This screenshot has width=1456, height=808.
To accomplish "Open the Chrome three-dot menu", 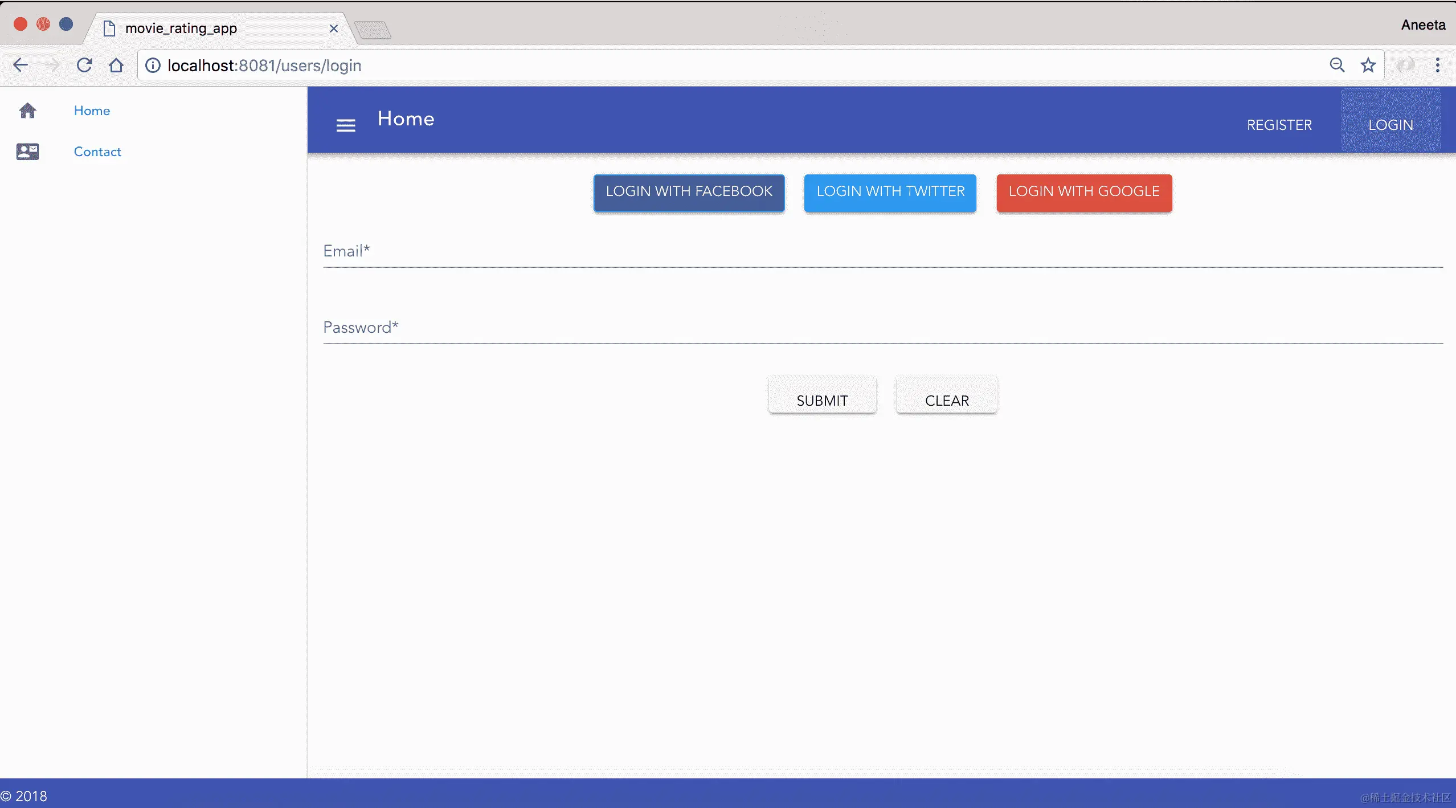I will [1437, 66].
